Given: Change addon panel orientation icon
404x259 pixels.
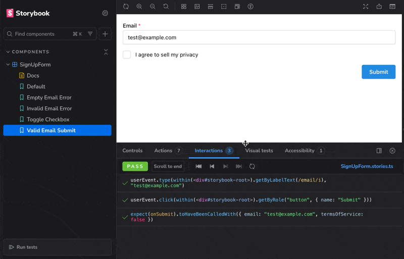Looking at the screenshot, I should coord(379,151).
